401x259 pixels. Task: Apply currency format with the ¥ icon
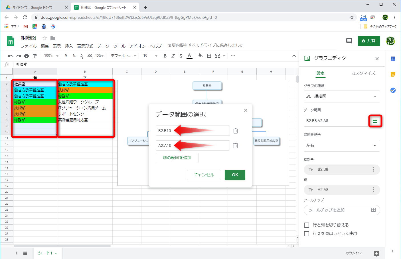click(66, 55)
